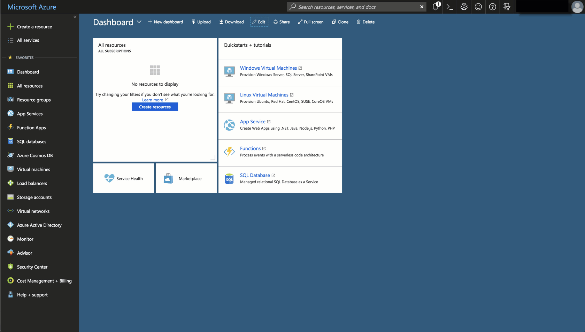The width and height of the screenshot is (585, 332).
Task: Clear the search box with X
Action: (422, 7)
